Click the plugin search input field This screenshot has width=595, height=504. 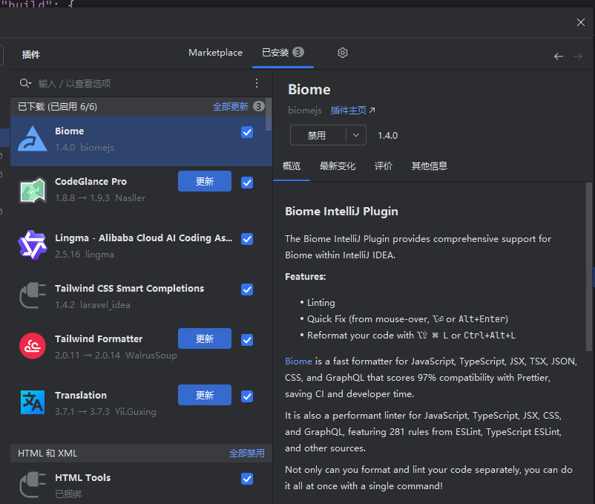pyautogui.click(x=142, y=83)
